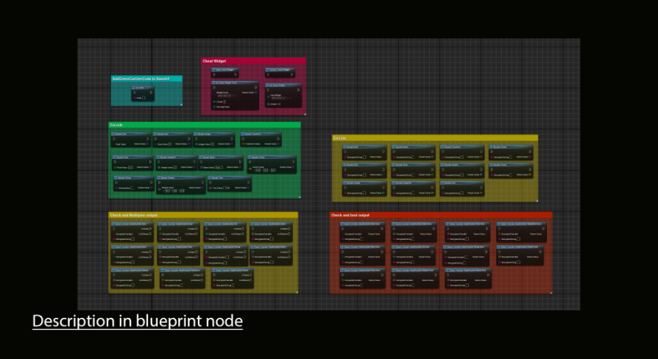Click resize handle of Encode comment box
658x359 pixels.
click(x=298, y=195)
